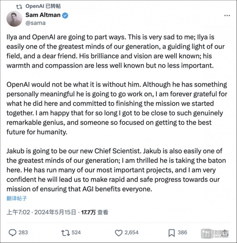237x243 pixels.
Task: Click the "OpenAI 已转帖" repost label
Action: tap(43, 6)
